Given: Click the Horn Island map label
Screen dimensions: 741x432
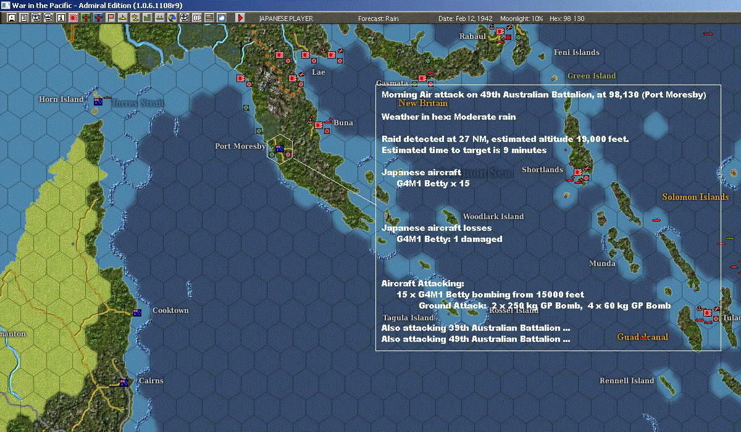Looking at the screenshot, I should coord(61,99).
